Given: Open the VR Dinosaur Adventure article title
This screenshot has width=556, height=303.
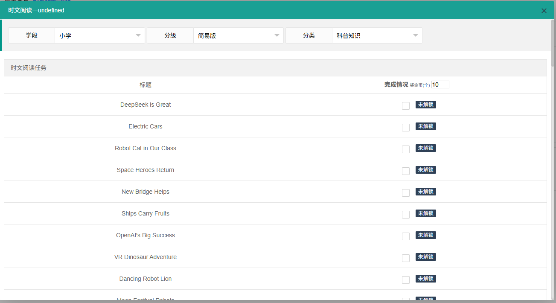Looking at the screenshot, I should click(146, 257).
